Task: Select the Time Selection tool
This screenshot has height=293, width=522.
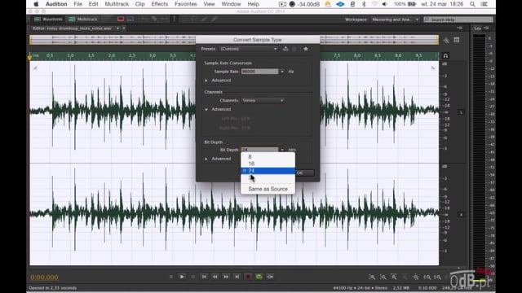Action: (x=174, y=20)
